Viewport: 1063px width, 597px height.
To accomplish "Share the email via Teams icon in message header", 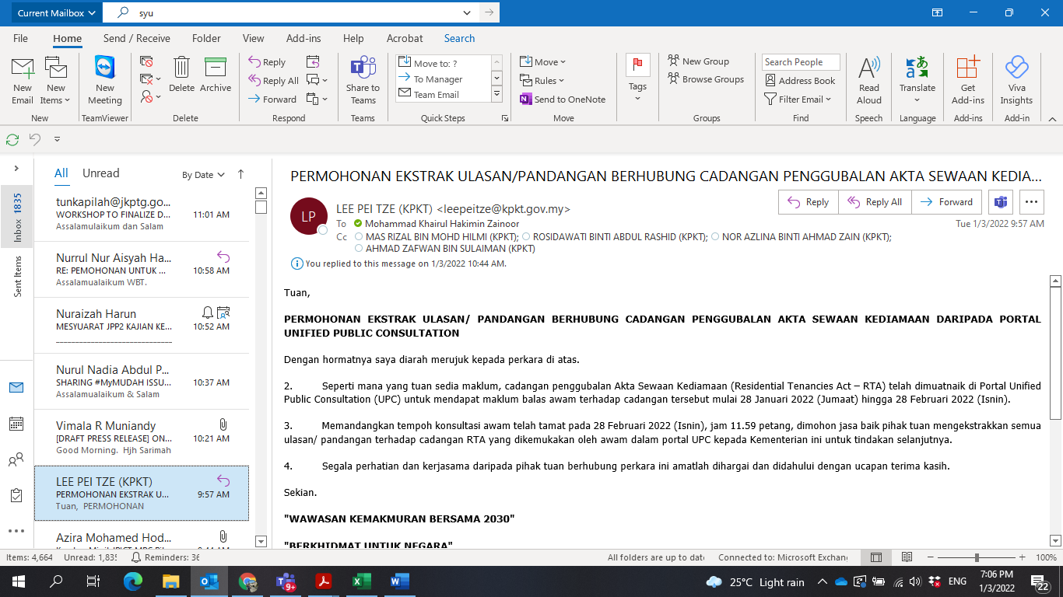I will (1000, 202).
